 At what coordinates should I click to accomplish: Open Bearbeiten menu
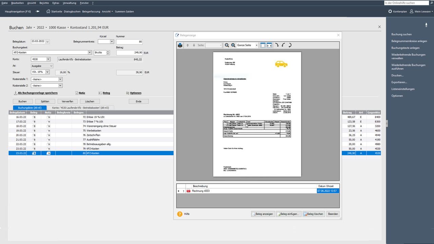coord(17,3)
